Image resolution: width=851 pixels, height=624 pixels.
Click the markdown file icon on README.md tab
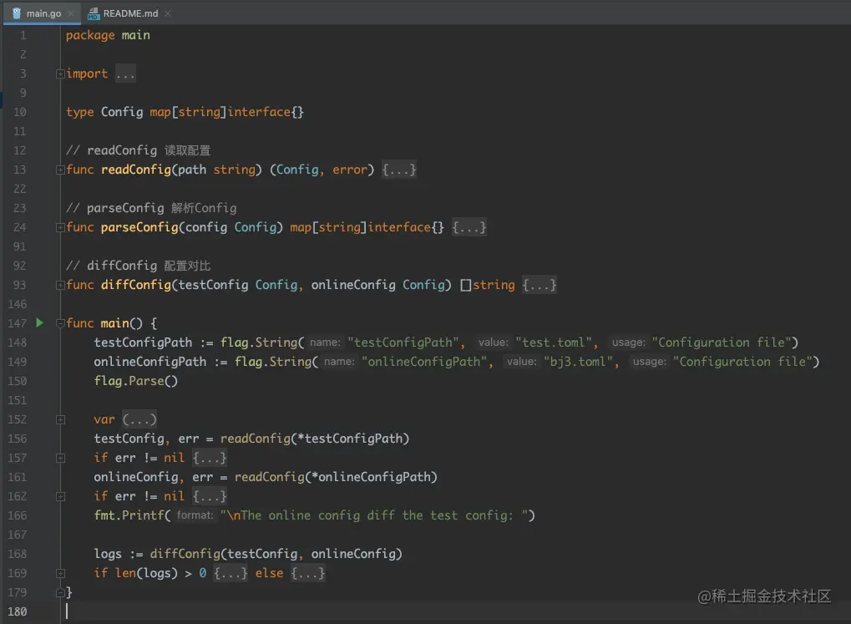pos(94,13)
